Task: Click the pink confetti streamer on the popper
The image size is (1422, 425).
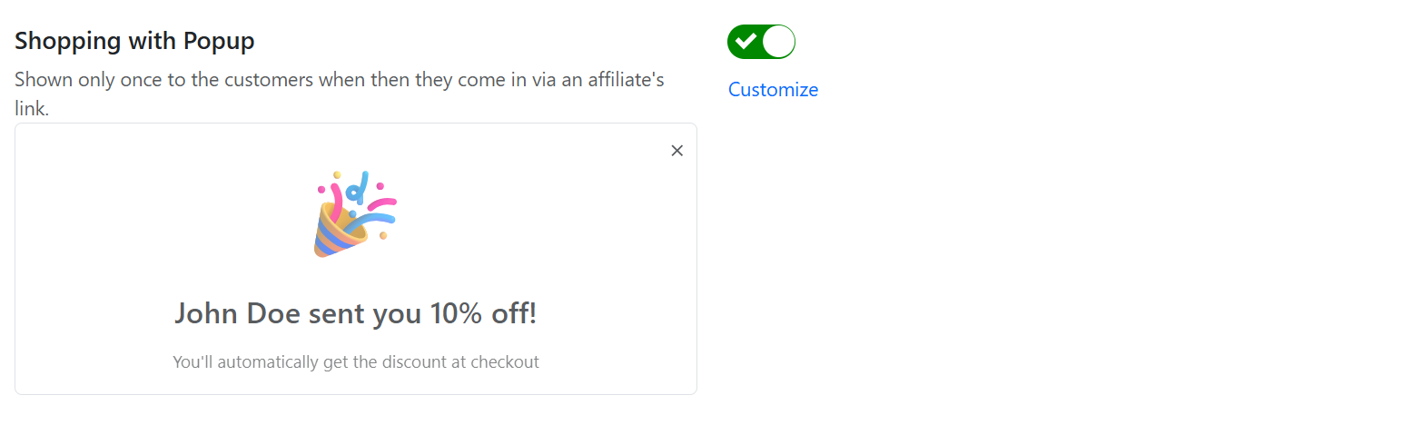Action: 338,200
